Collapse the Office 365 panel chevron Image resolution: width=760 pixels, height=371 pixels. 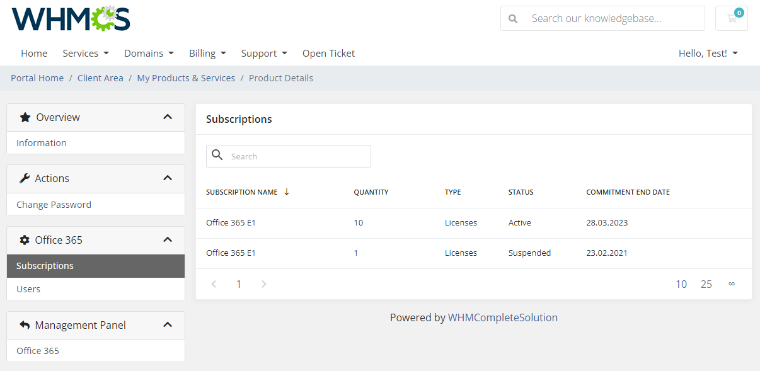coord(168,240)
